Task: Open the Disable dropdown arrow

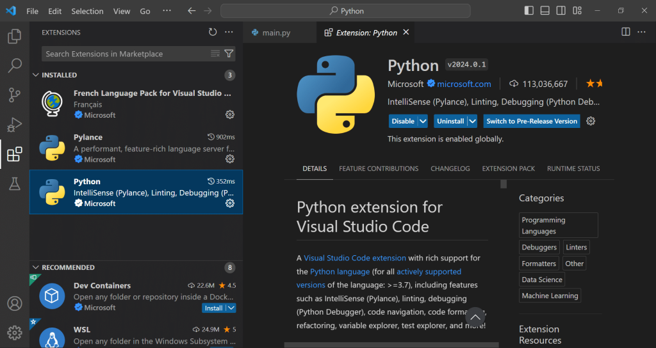Action: pos(423,121)
